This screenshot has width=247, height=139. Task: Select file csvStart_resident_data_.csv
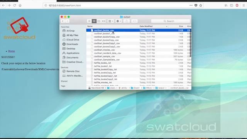click(139, 53)
